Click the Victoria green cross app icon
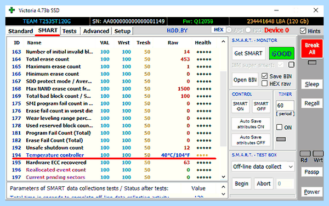This screenshot has height=206, width=329. (x=12, y=10)
